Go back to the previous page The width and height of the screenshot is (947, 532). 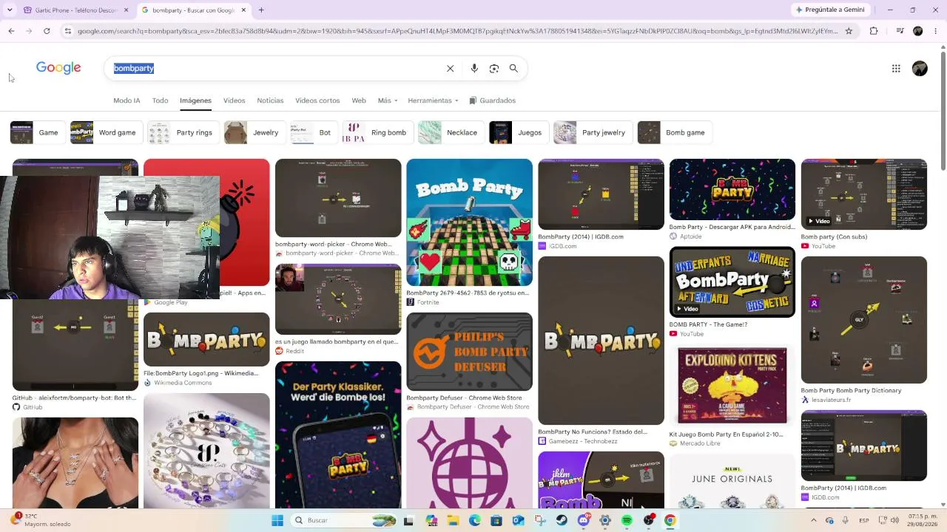[11, 31]
